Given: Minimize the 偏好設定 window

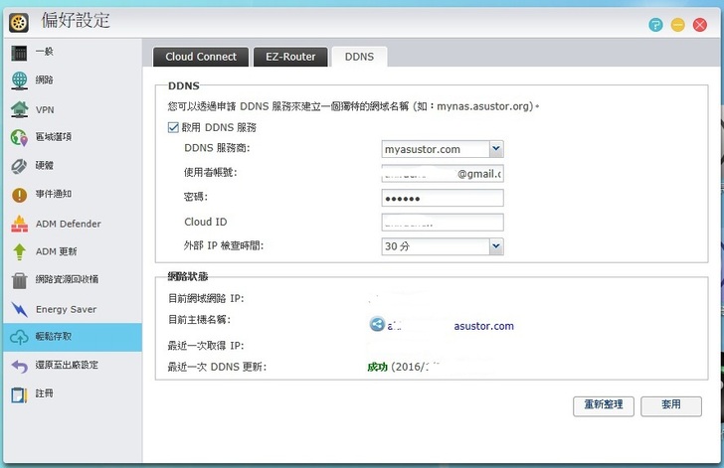Looking at the screenshot, I should (677, 25).
